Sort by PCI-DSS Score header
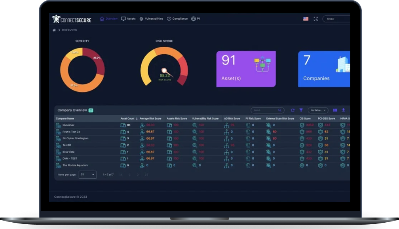Viewport: 399px width, 229px height. [326, 118]
